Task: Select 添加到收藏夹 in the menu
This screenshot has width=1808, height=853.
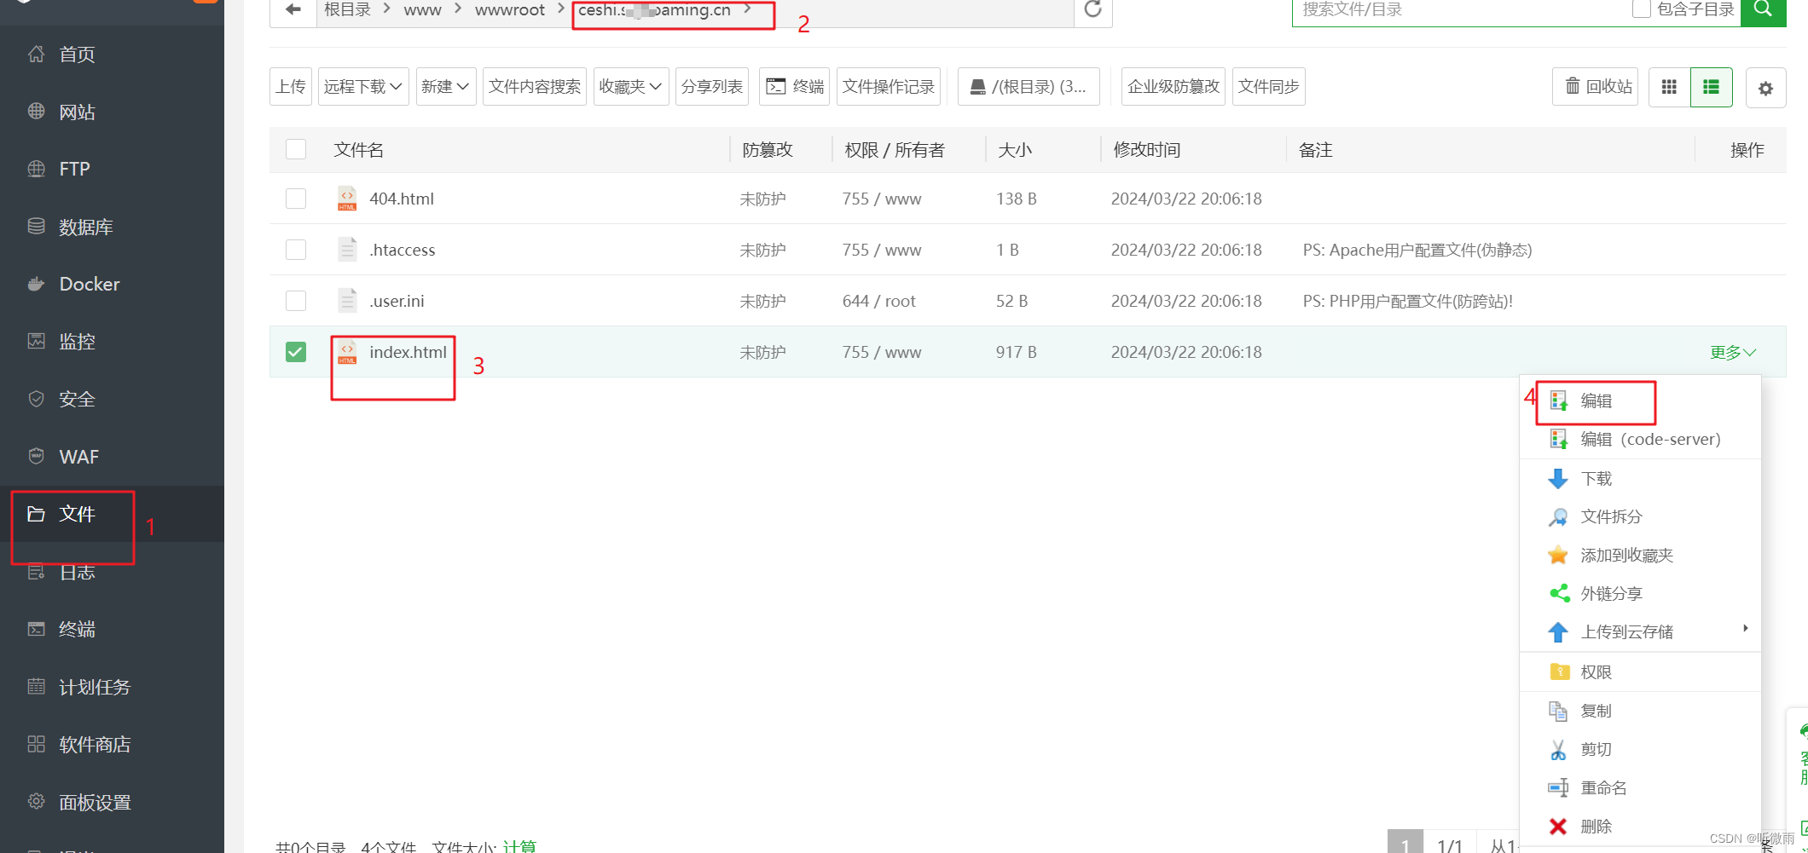Action: click(x=1640, y=555)
